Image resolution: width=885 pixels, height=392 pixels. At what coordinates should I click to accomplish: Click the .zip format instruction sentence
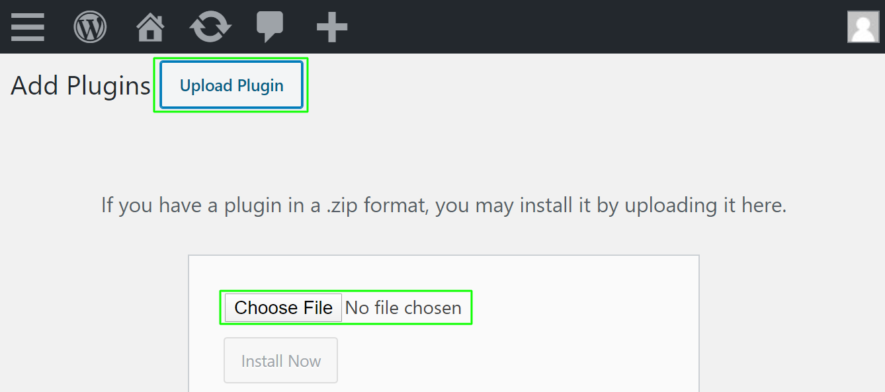pos(443,206)
